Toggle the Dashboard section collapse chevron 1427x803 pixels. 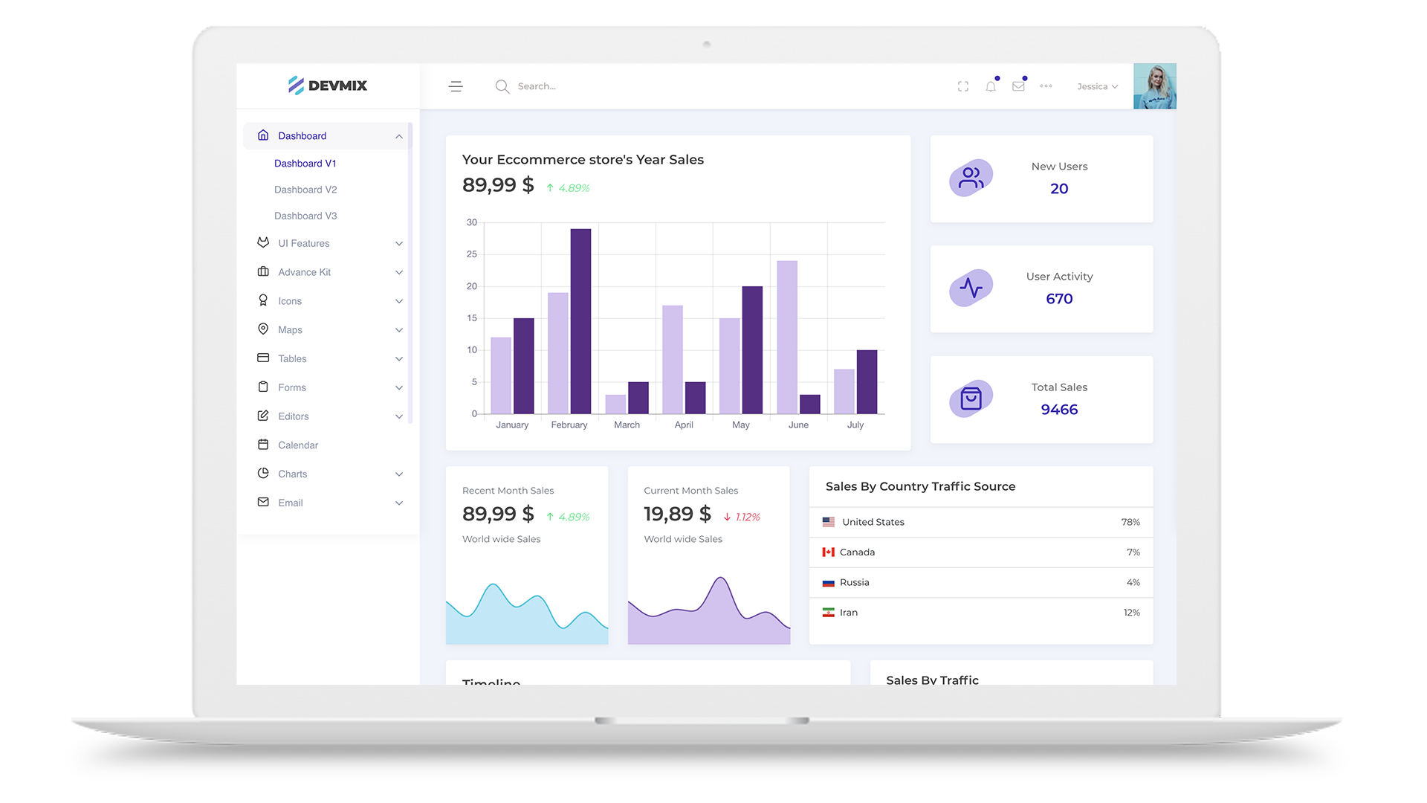point(399,136)
